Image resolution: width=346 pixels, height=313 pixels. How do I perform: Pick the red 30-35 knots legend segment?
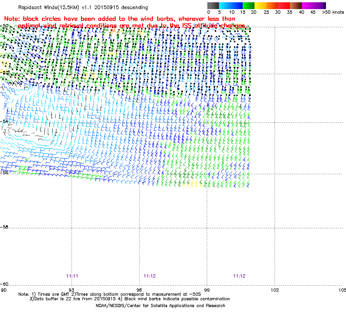[284, 5]
